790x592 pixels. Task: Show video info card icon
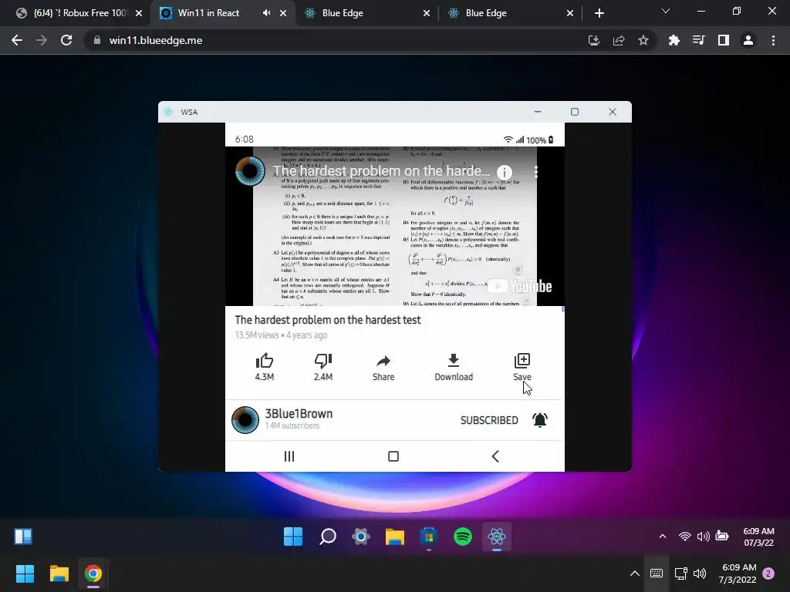click(x=505, y=172)
